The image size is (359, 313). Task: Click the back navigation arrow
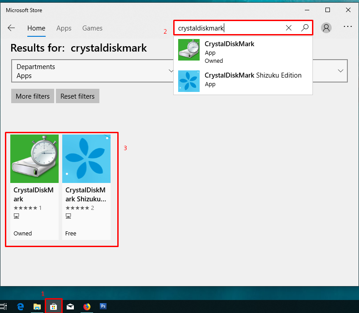11,28
